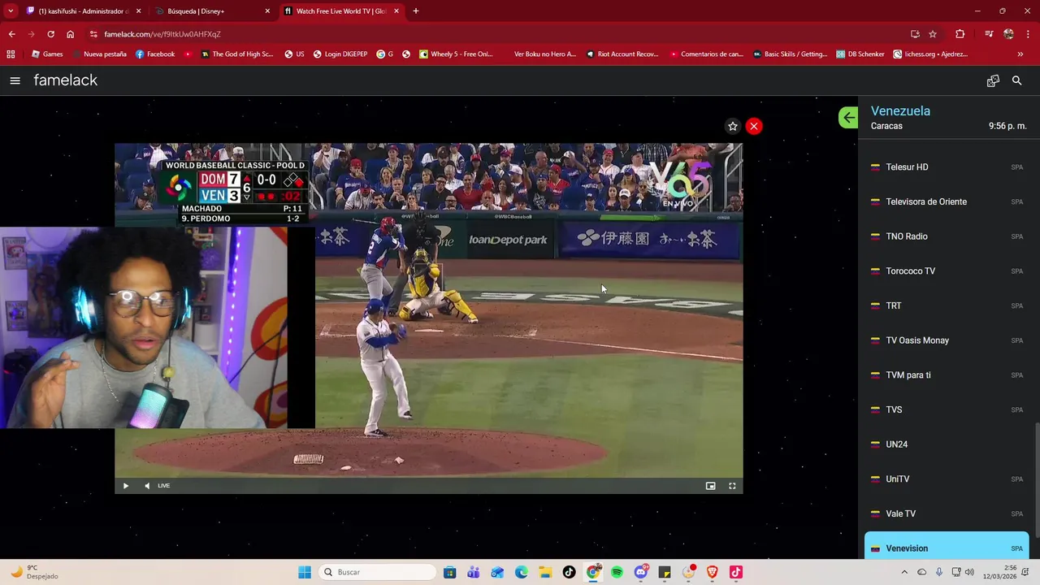
Task: Select UniTV channel
Action: 947,479
